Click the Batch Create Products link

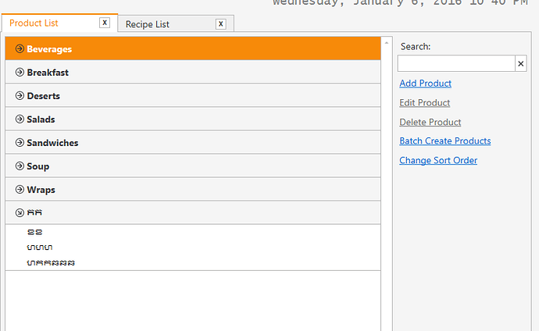point(444,141)
